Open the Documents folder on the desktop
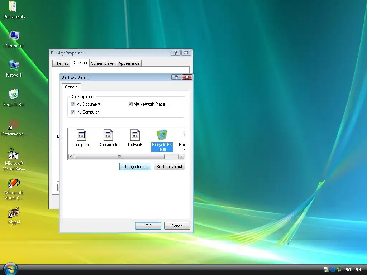This screenshot has height=275, width=367. coord(14,10)
